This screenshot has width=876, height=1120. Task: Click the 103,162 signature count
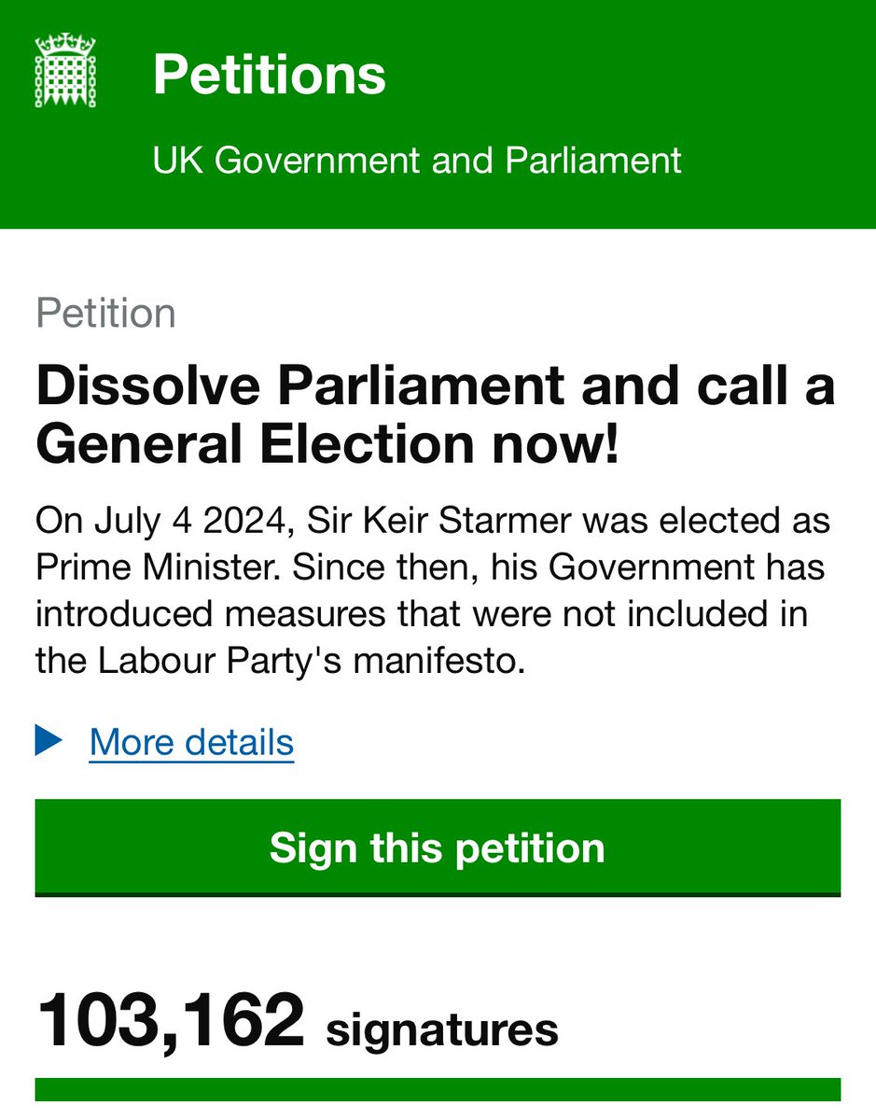tap(171, 1020)
